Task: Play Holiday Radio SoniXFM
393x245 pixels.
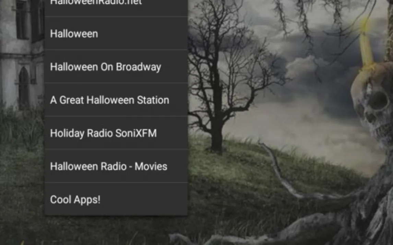Action: pyautogui.click(x=116, y=133)
